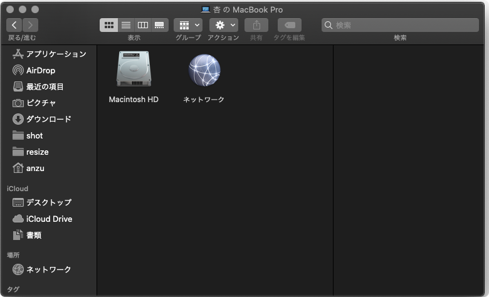489x297 pixels.
Task: Go forward with the right chevron button
Action: (x=30, y=25)
